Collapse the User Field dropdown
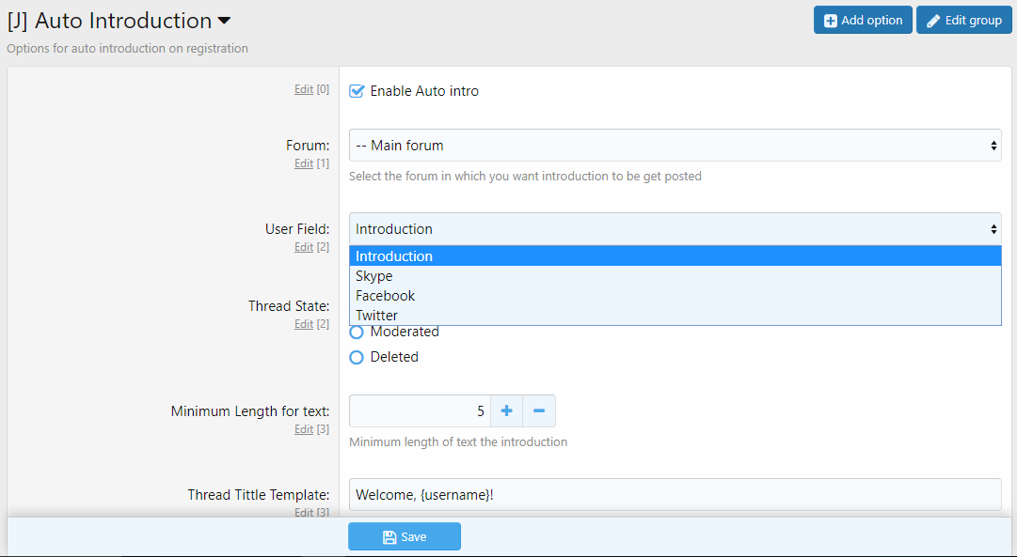This screenshot has height=557, width=1017. tap(675, 229)
